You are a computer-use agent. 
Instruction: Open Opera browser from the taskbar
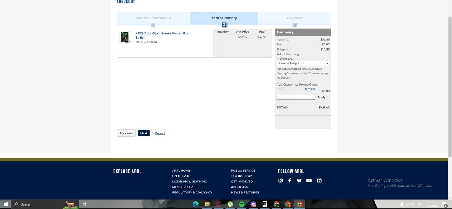219,204
